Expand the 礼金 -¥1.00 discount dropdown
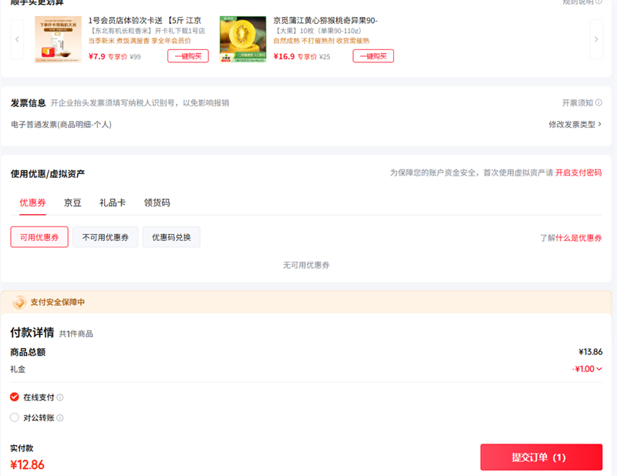The image size is (617, 476). (598, 369)
